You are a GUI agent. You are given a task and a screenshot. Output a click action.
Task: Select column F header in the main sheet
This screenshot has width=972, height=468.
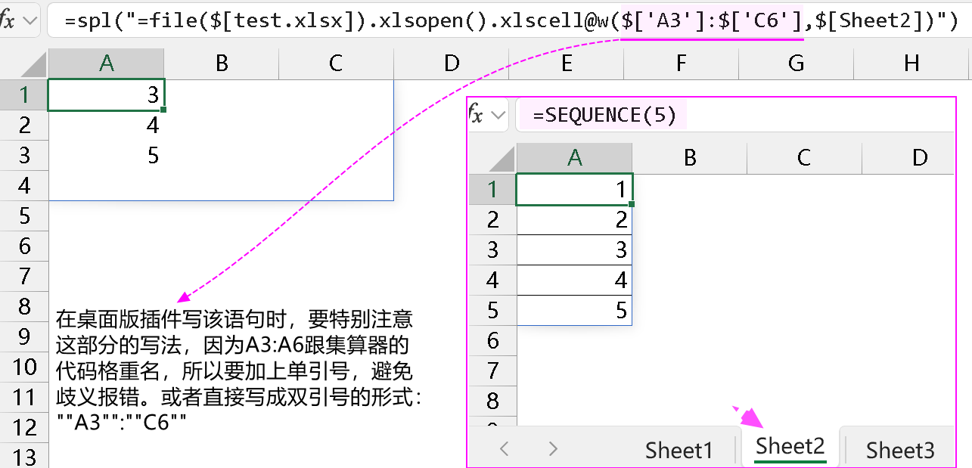681,64
